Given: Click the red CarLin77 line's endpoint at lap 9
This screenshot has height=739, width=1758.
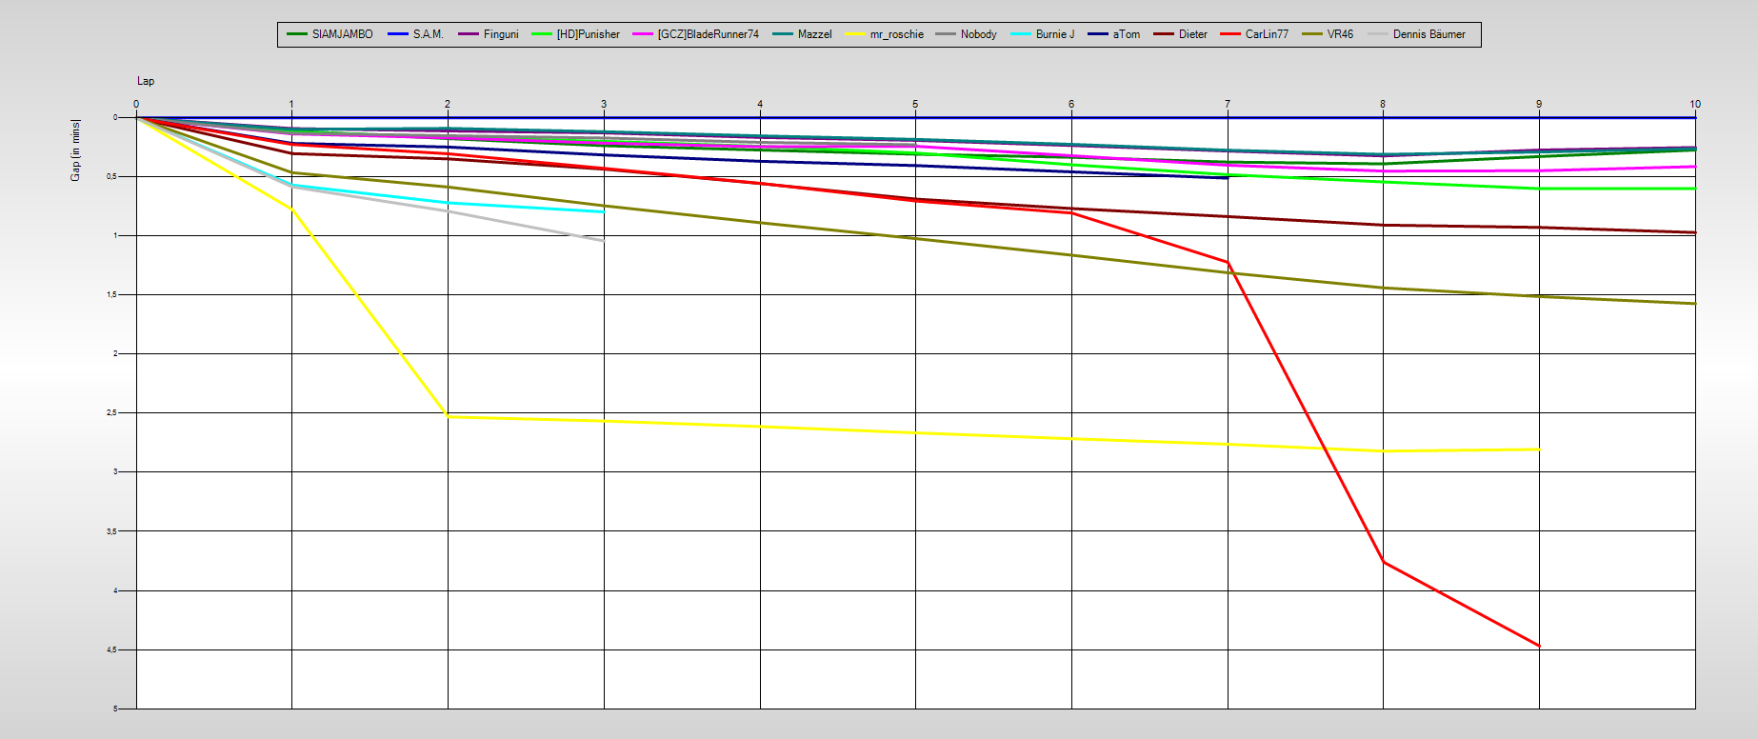Looking at the screenshot, I should point(1539,646).
